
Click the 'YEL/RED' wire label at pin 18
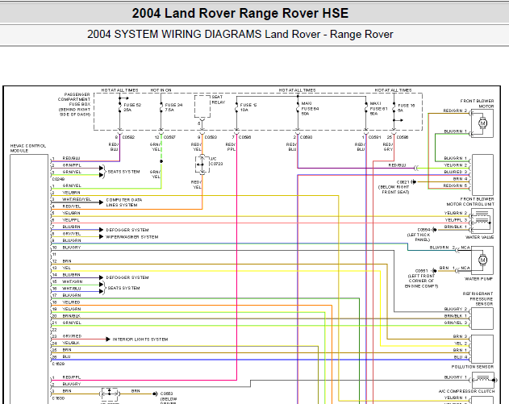(x=71, y=302)
